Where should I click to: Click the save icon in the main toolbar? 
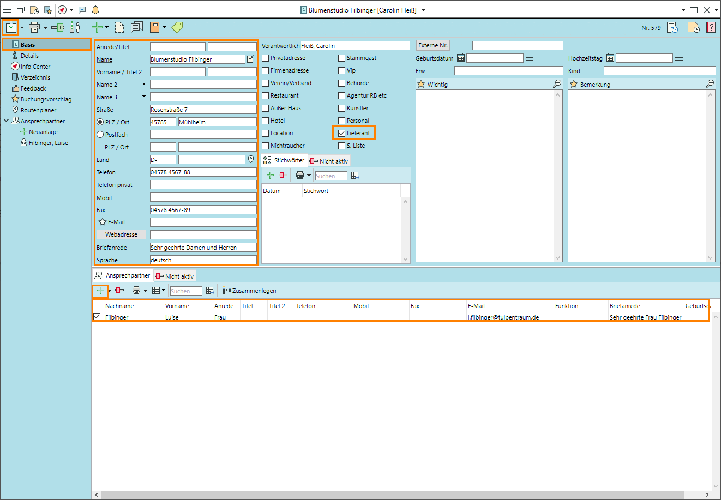click(x=11, y=27)
